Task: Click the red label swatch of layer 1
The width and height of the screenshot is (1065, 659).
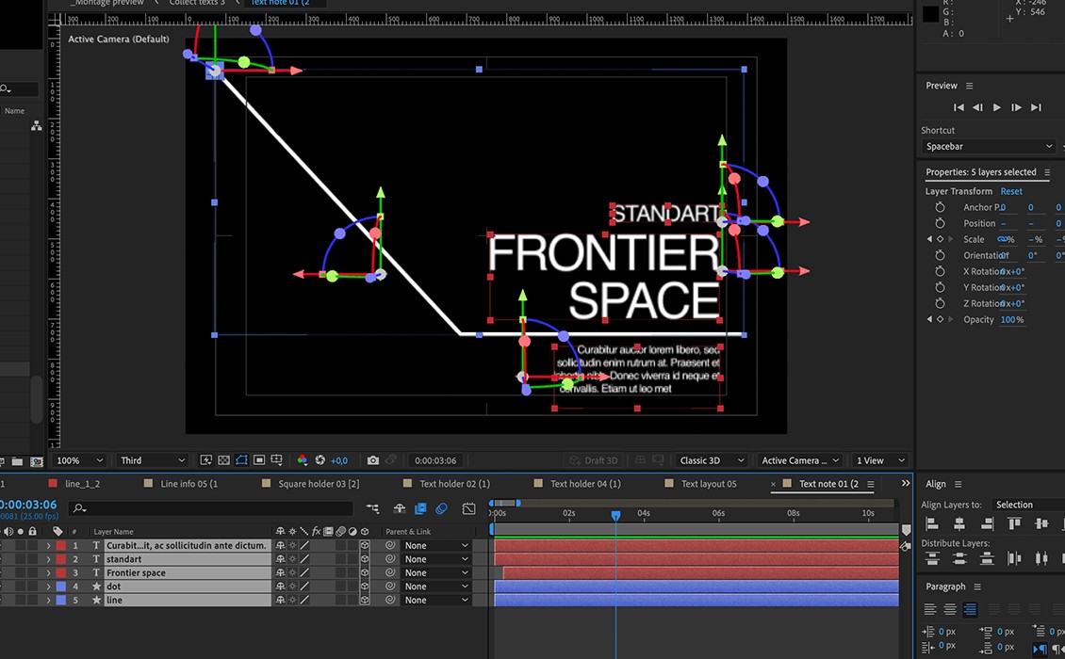Action: [x=61, y=546]
